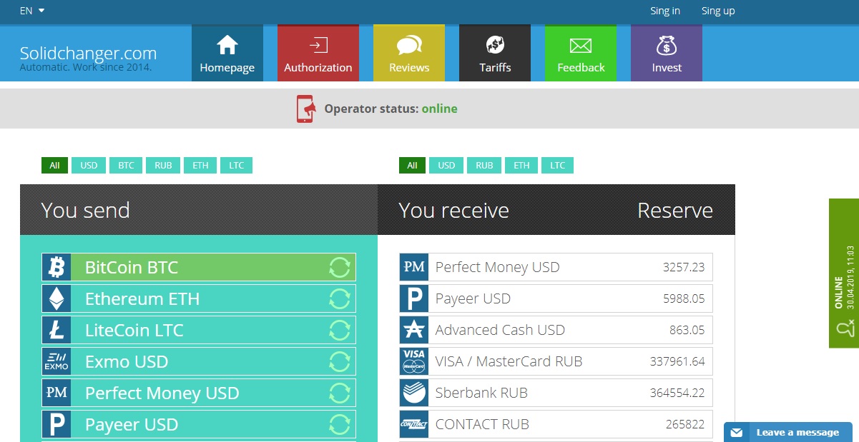Open the Reviews section
Viewport: 859px width, 442px height.
409,53
